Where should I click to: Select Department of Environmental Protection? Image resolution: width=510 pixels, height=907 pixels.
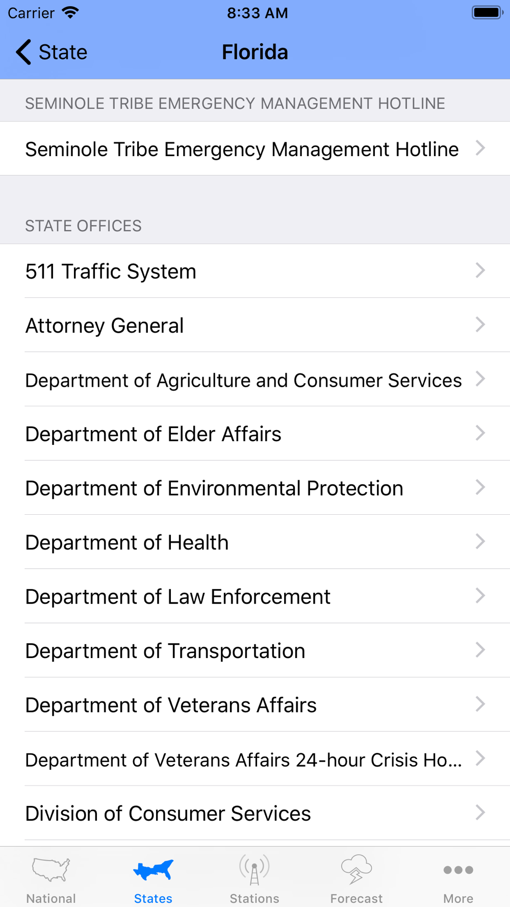click(x=255, y=488)
